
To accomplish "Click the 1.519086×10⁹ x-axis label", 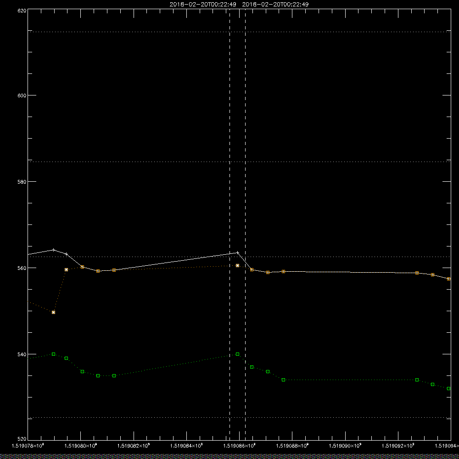I will pyautogui.click(x=240, y=446).
